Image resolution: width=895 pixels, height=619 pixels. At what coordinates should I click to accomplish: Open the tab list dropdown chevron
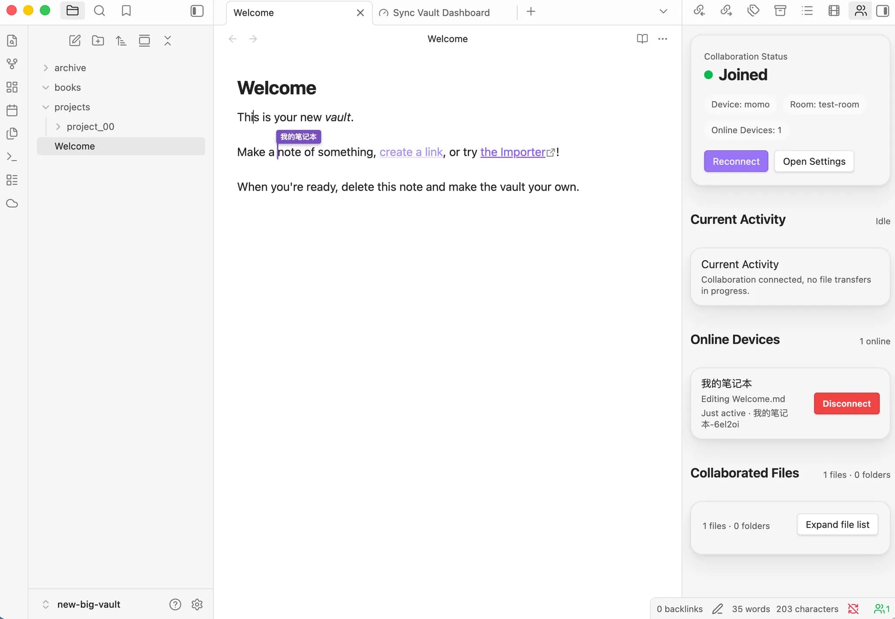click(x=663, y=11)
